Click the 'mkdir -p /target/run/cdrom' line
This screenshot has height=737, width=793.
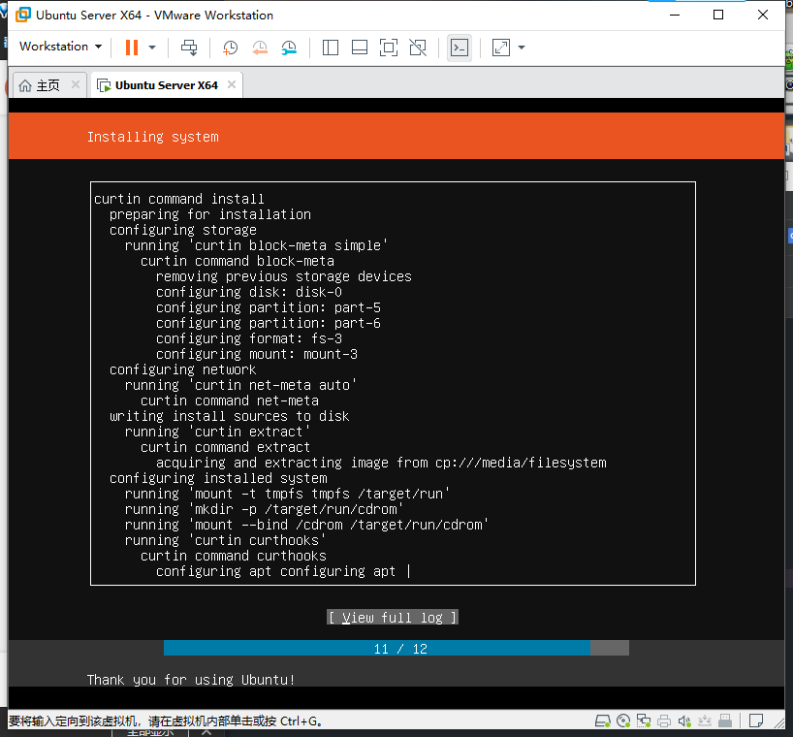click(265, 509)
